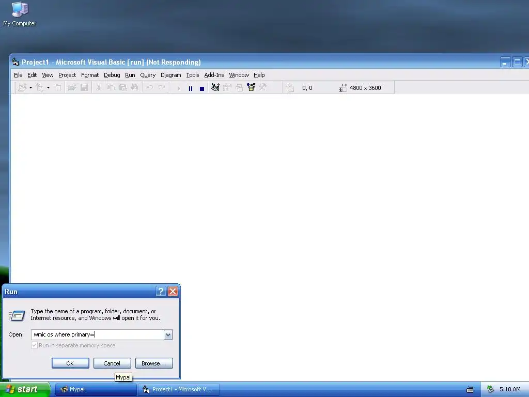Open the Diagram menu
Image resolution: width=529 pixels, height=397 pixels.
170,75
